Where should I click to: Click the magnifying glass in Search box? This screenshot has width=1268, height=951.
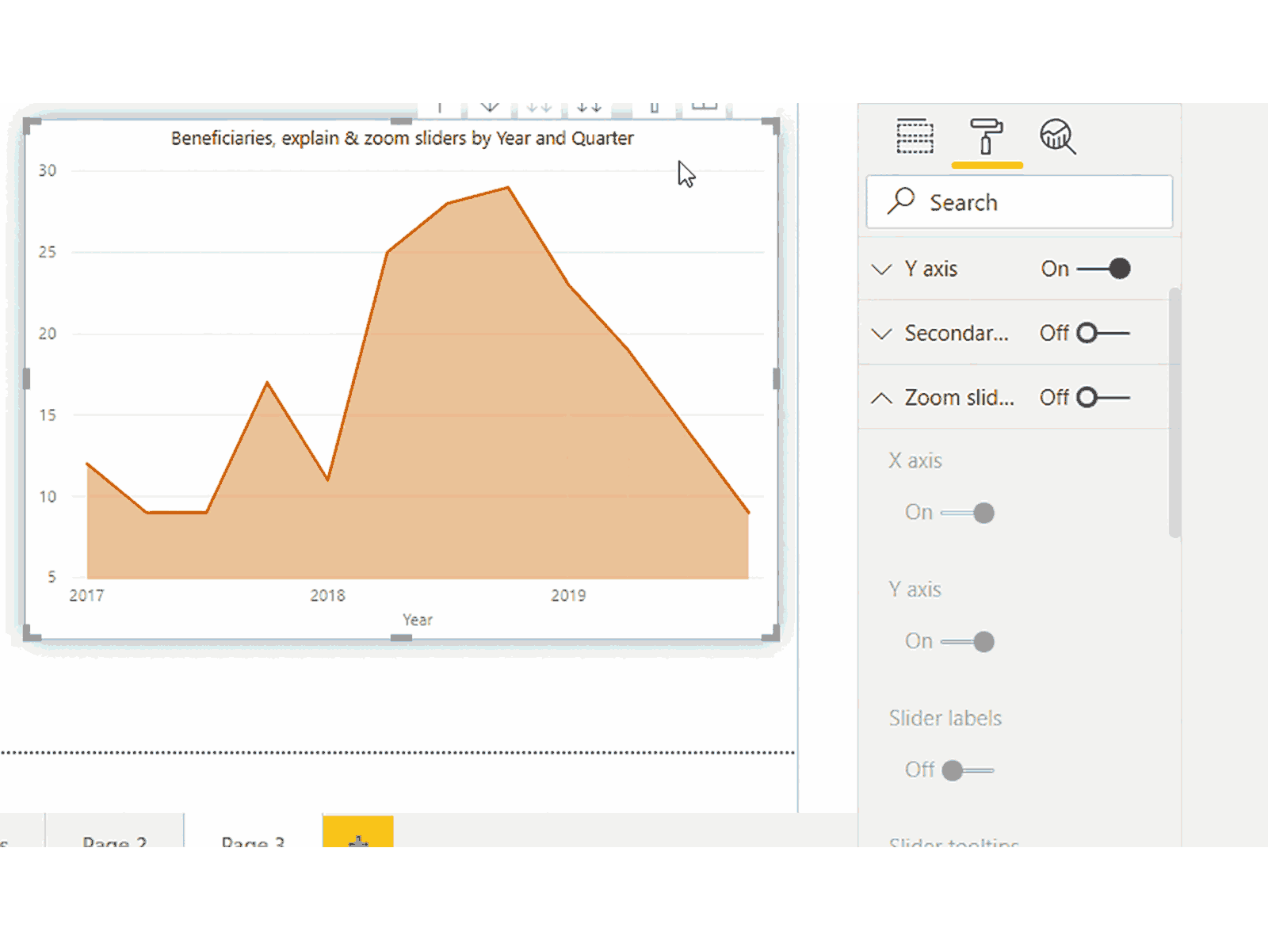901,201
